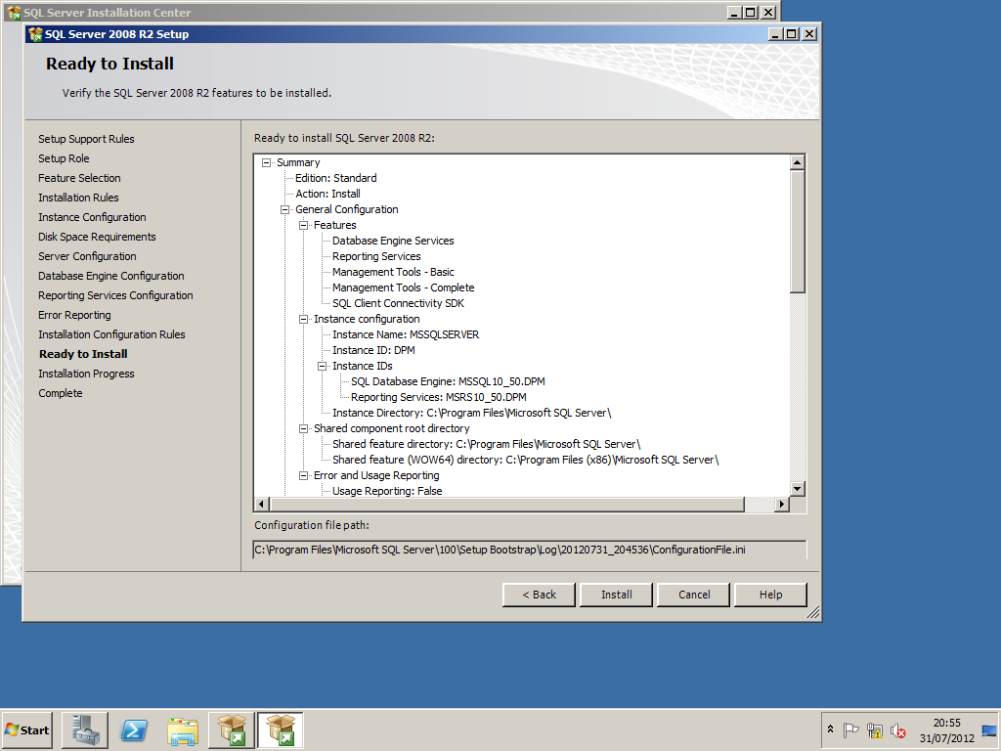Viewport: 1001px width, 751px height.
Task: Open Windows Explorer from the taskbar
Action: pyautogui.click(x=183, y=729)
